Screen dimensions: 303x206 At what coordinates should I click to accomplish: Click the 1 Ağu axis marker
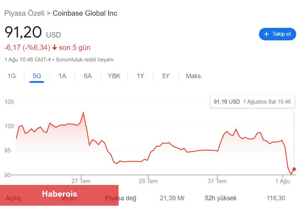[x=283, y=181]
